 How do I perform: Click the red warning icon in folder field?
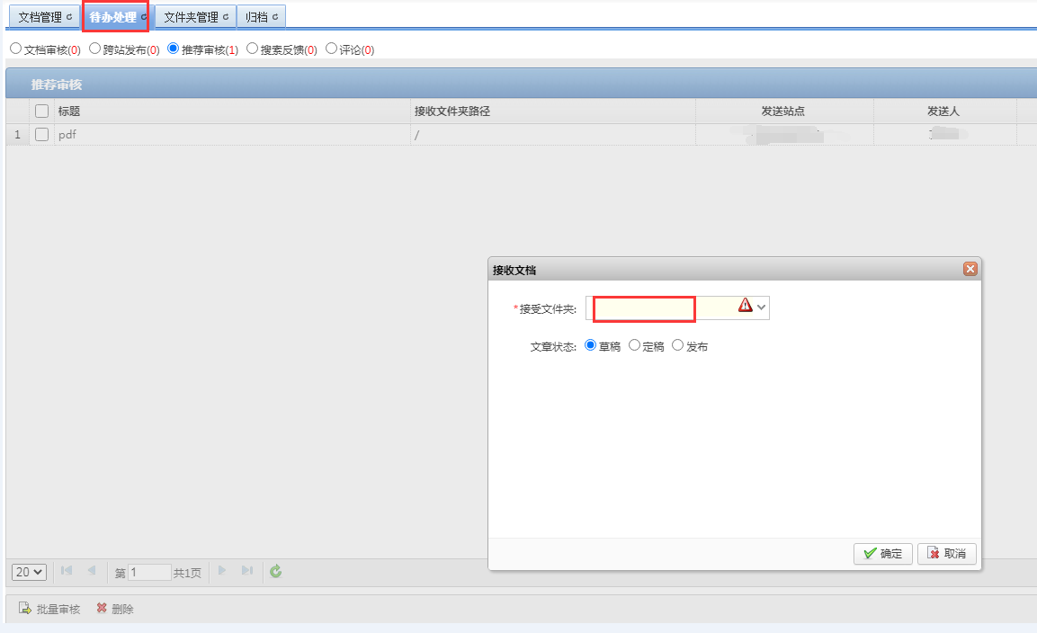(x=745, y=307)
